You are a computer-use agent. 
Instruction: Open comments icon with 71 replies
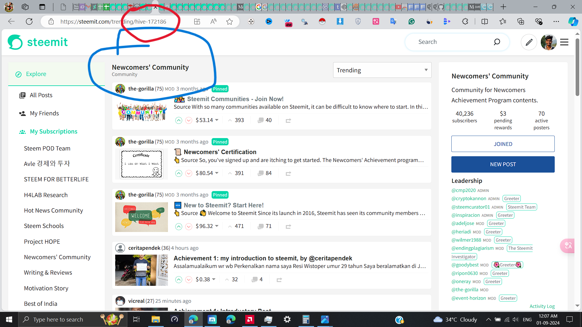[x=260, y=226]
